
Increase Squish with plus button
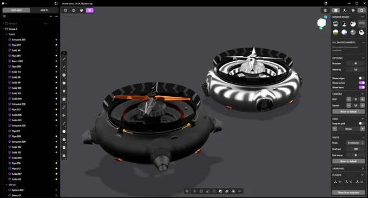[x=363, y=105]
